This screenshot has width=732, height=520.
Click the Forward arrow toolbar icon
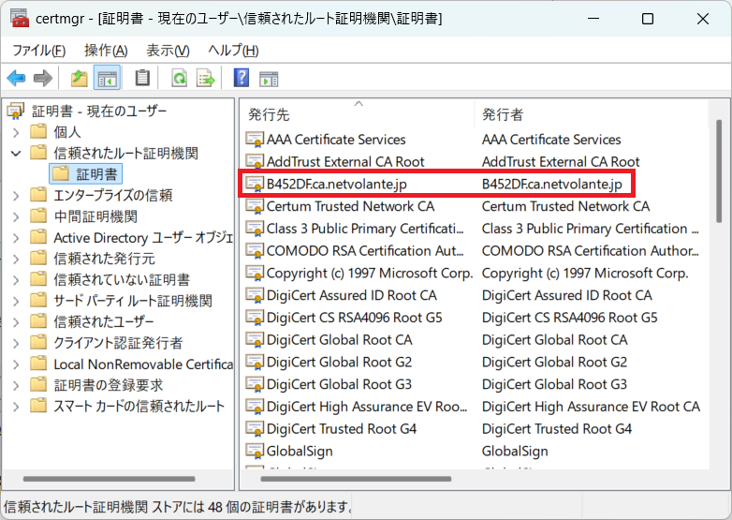(43, 78)
